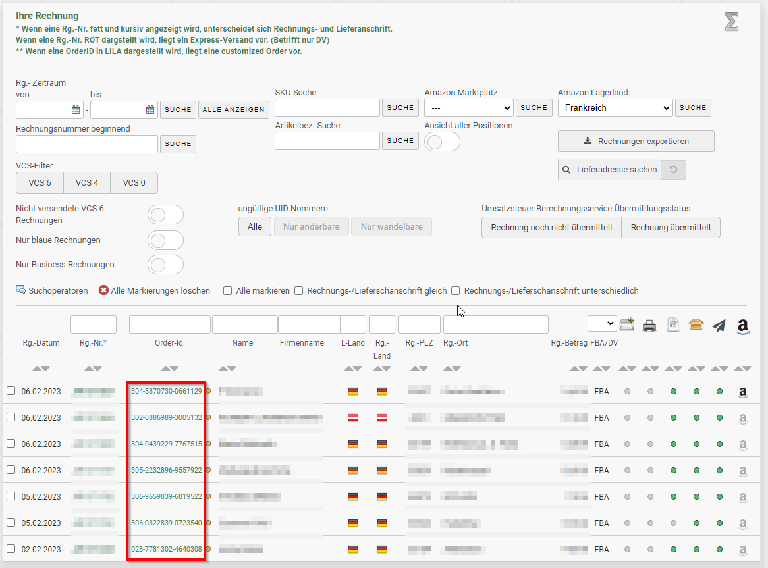Select 'Rechnung übermittelt' status tab
The height and width of the screenshot is (568, 768).
coord(671,228)
